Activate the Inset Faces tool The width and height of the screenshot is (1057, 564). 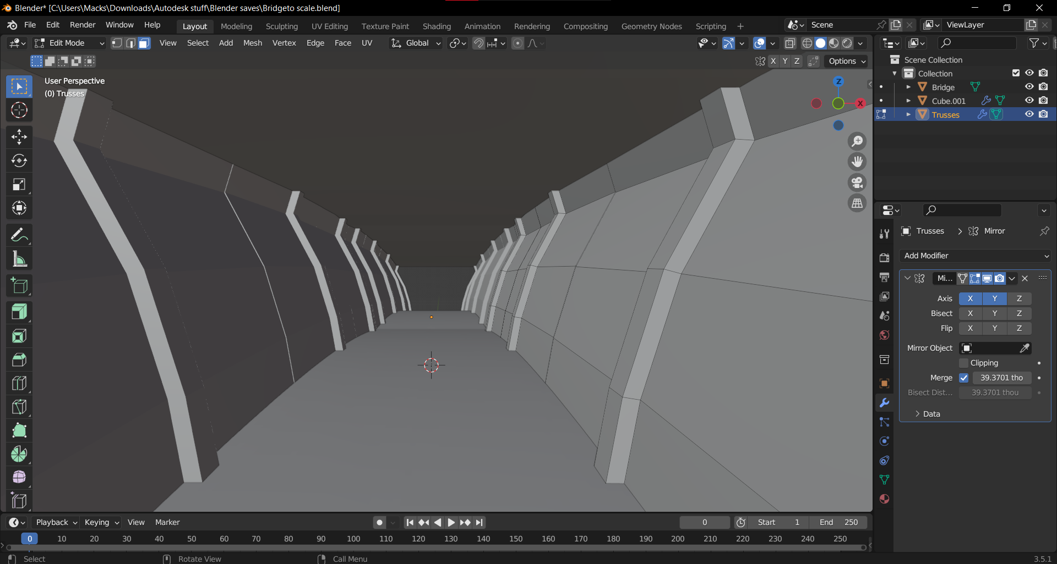tap(19, 336)
